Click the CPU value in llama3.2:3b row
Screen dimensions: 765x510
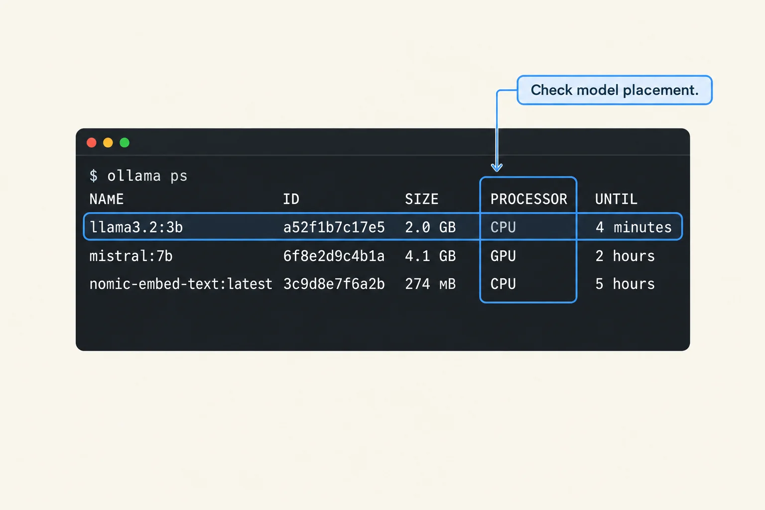click(503, 227)
